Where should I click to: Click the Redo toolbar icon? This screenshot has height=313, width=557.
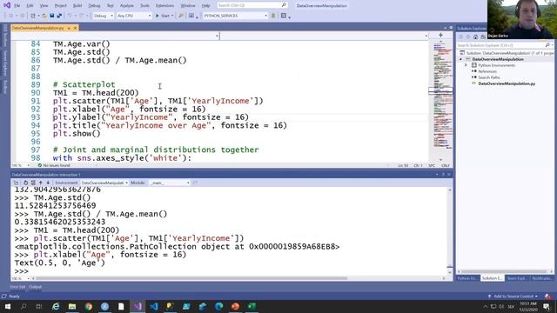[x=82, y=16]
